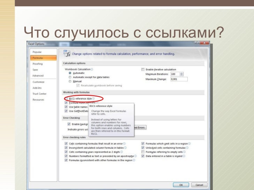The height and width of the screenshot is (190, 254).
Task: Toggle Cells containing formulas that result in error
Action: (x=66, y=144)
